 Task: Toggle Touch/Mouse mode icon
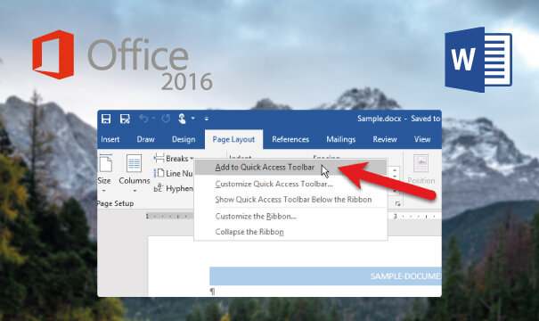point(182,119)
